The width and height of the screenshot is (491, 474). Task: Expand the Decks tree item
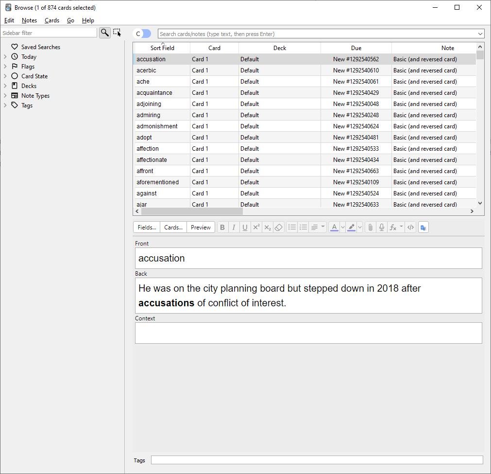pyautogui.click(x=5, y=86)
